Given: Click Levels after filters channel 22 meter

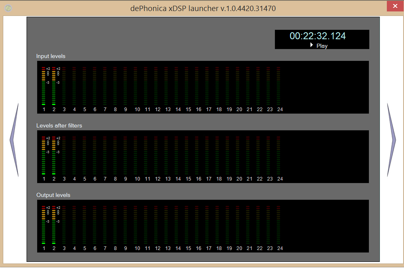Looking at the screenshot, I should click(258, 155).
